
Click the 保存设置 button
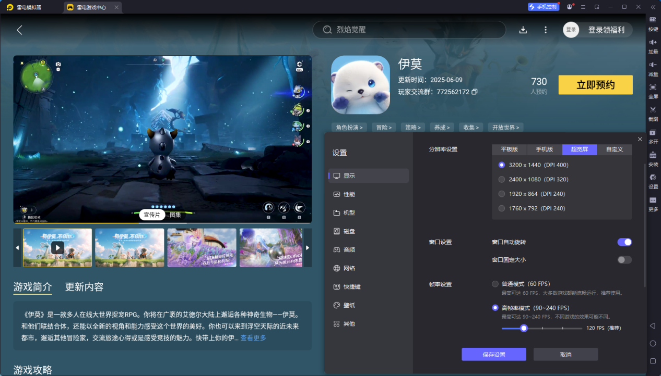tap(493, 355)
